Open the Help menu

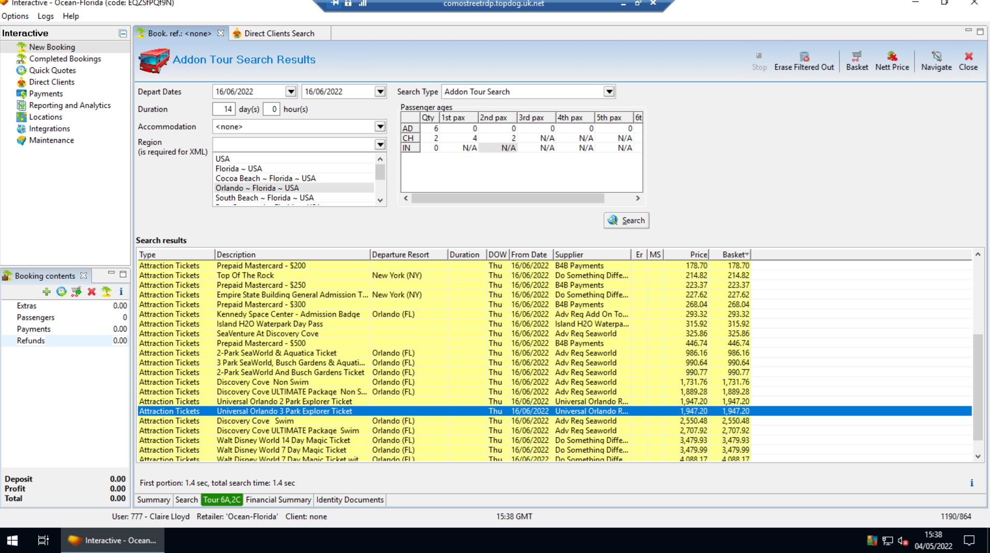coord(71,16)
